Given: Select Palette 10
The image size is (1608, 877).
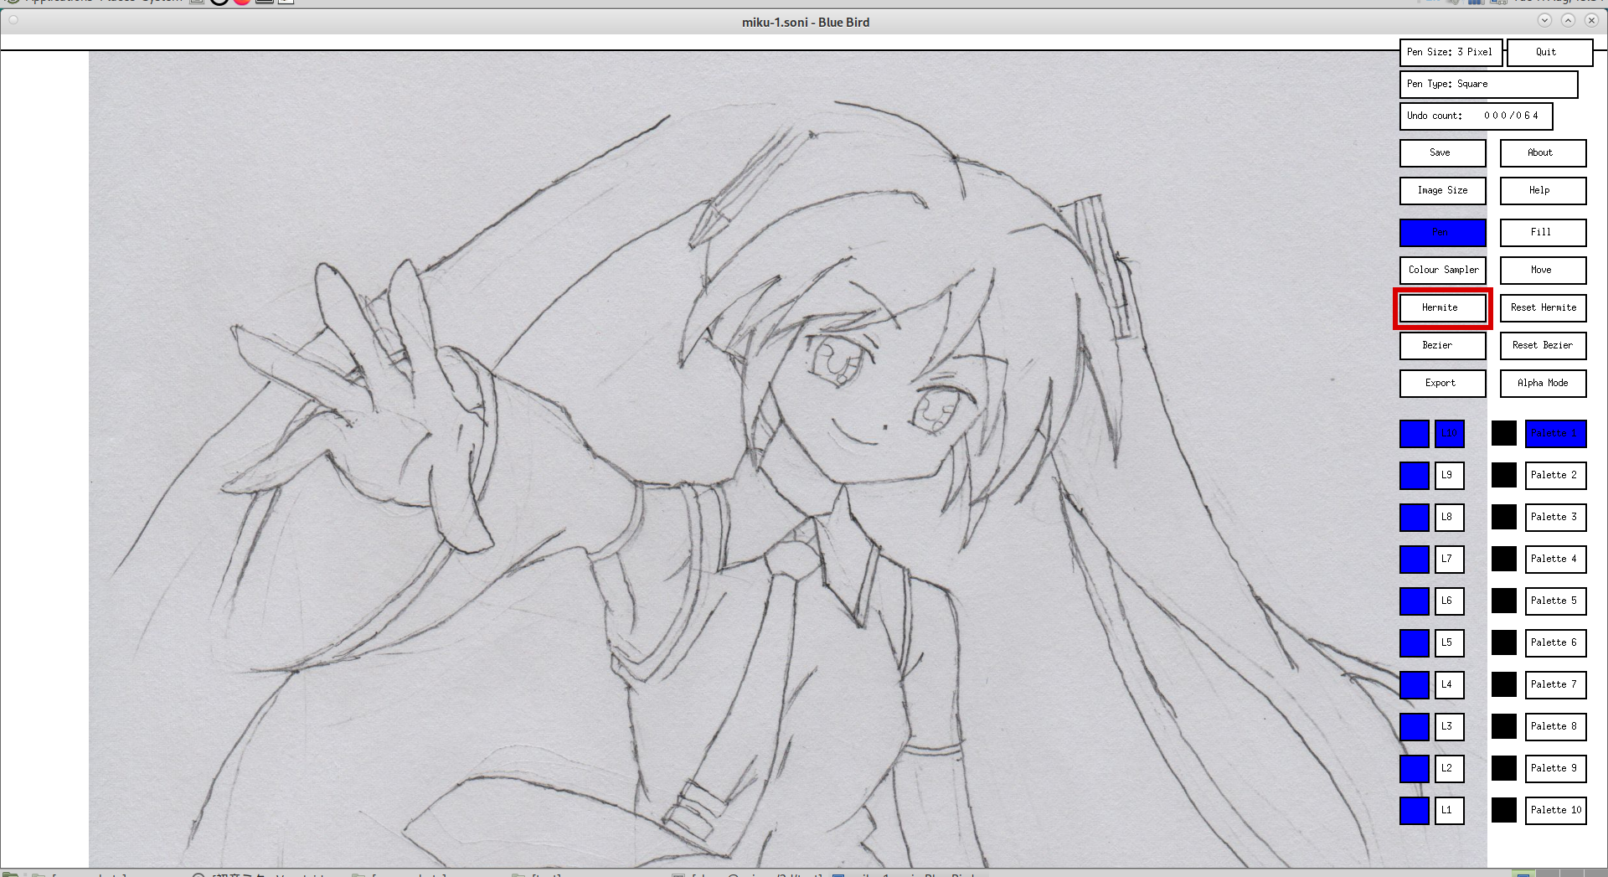Looking at the screenshot, I should [1555, 810].
